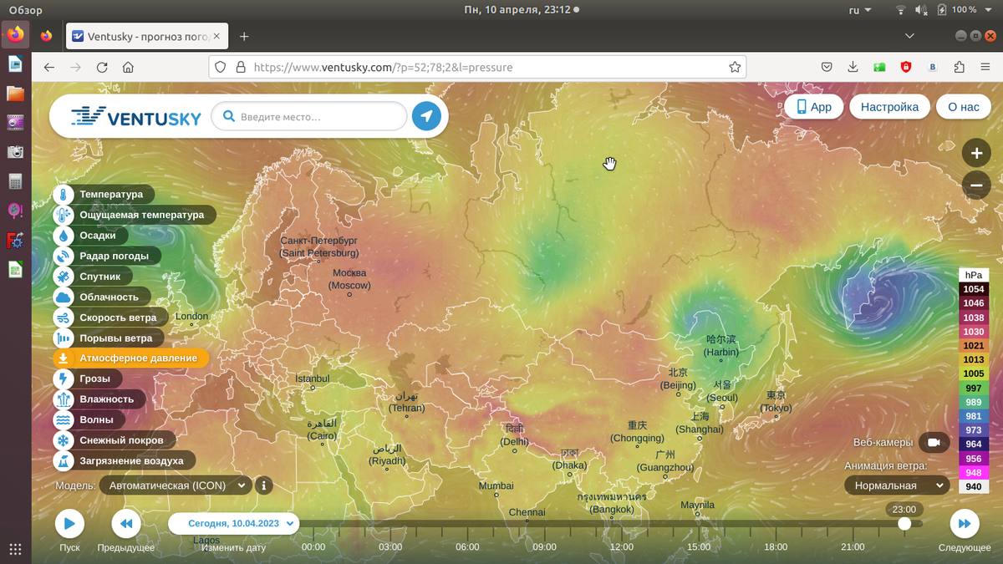Image resolution: width=1003 pixels, height=564 pixels.
Task: Zoom in the map with plus
Action: point(976,153)
